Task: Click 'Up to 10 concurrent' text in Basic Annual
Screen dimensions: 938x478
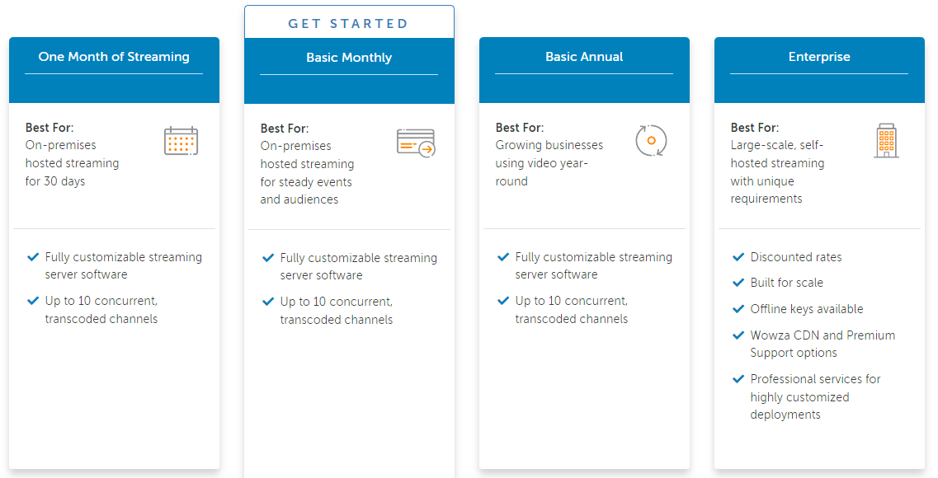Action: (x=572, y=301)
